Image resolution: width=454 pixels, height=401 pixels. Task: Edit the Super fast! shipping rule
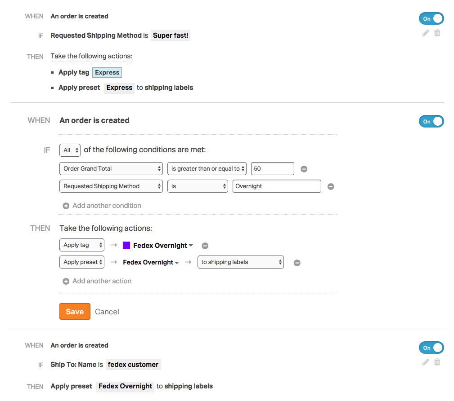(x=425, y=33)
